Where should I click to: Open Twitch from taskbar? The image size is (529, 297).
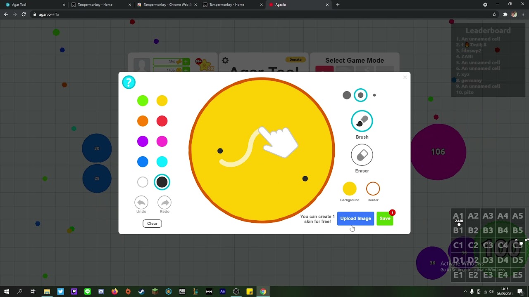pyautogui.click(x=74, y=292)
